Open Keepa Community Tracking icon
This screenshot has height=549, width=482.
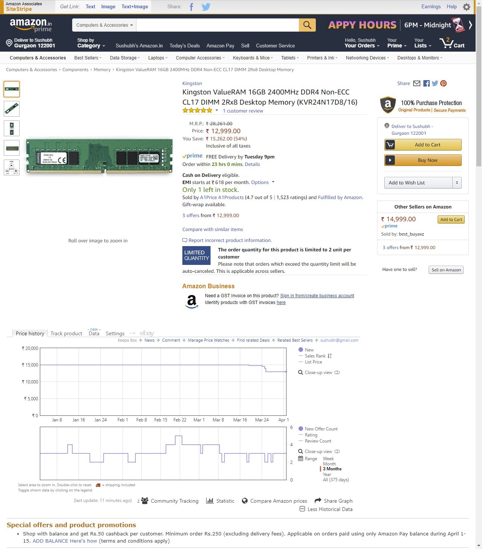point(145,501)
